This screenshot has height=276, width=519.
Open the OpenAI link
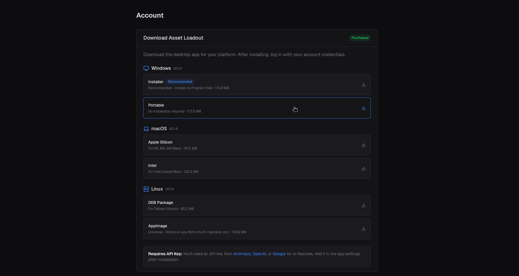pyautogui.click(x=259, y=254)
